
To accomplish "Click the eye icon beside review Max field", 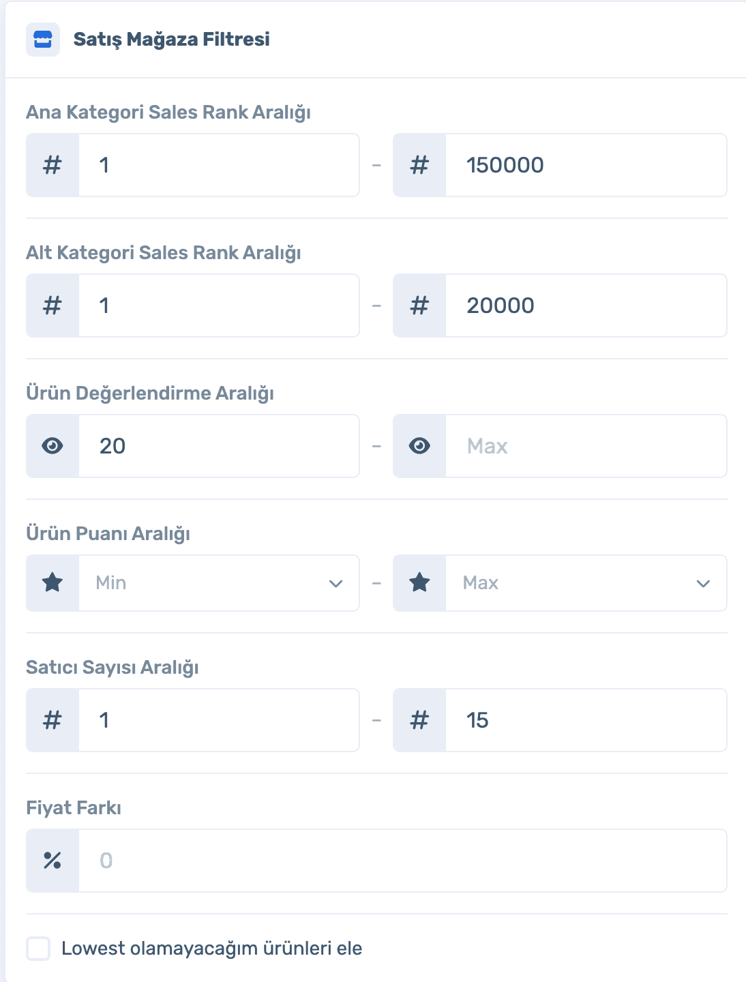I will tap(419, 446).
